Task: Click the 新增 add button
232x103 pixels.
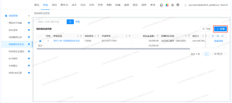Action: click(x=220, y=29)
